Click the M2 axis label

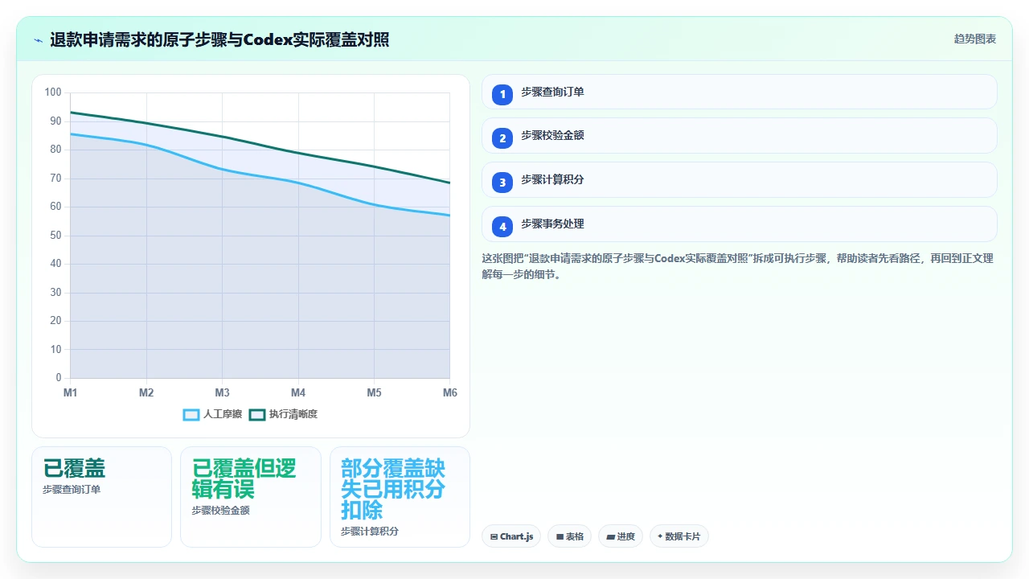click(146, 392)
